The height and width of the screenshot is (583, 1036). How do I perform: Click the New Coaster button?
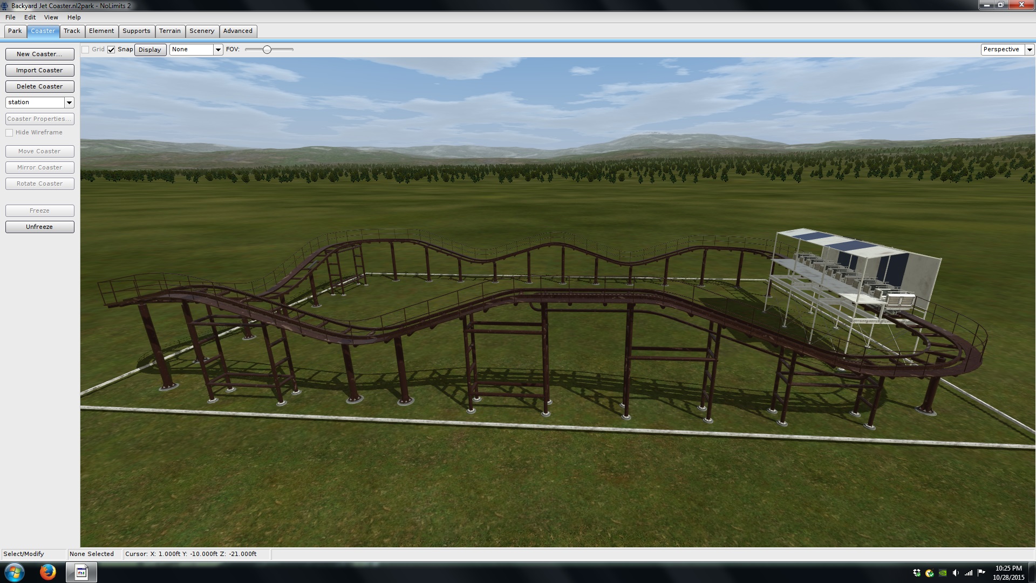[39, 54]
